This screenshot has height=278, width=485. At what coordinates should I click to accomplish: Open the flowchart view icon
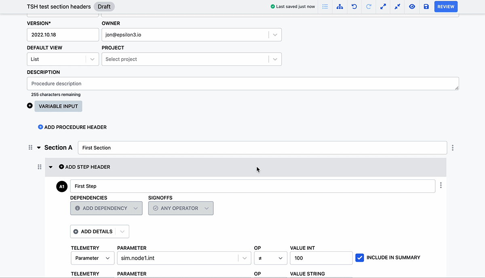click(339, 6)
